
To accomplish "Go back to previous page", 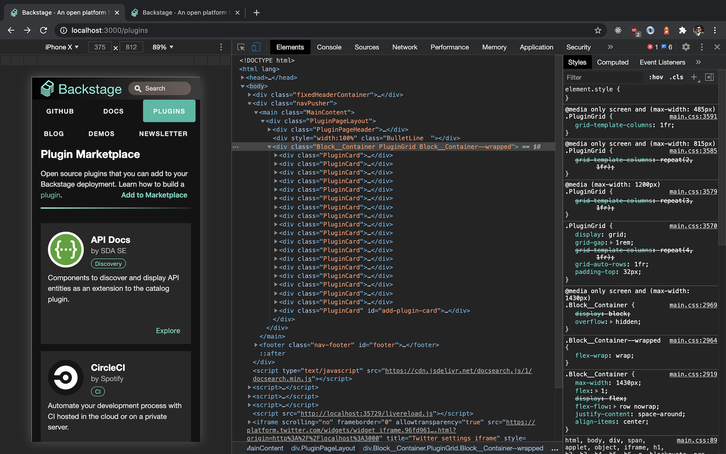I will [11, 30].
